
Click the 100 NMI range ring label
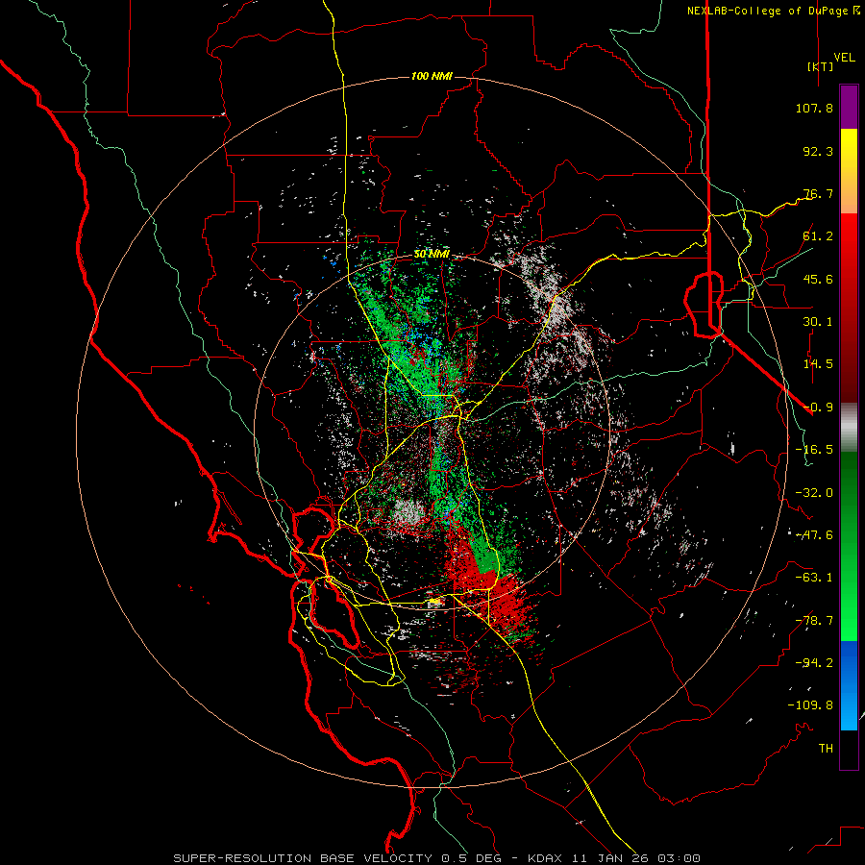click(x=432, y=76)
